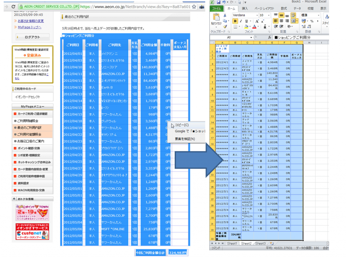
Task: Switch to the ページ レイアウト ribbon tab
Action: pyautogui.click(x=264, y=8)
